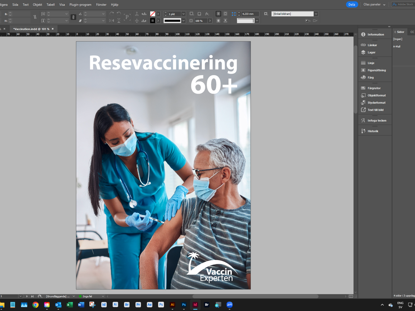This screenshot has width=415, height=311.
Task: Expand the stroke weight 1 pkt dropdown
Action: point(184,14)
